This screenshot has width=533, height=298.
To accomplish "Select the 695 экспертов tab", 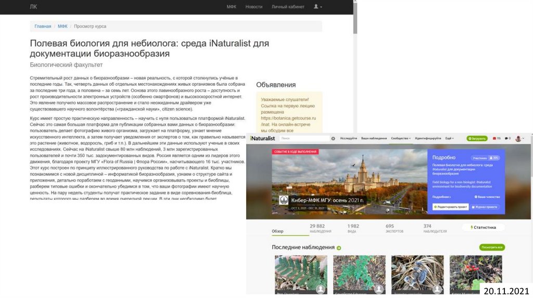I will point(395,228).
